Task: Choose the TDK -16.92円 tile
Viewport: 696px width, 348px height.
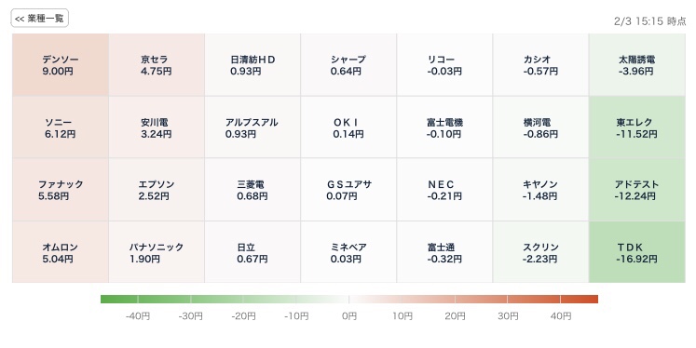Action: [x=637, y=252]
